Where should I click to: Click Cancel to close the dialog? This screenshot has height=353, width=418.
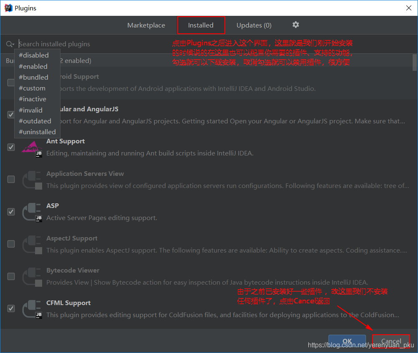coord(391,341)
